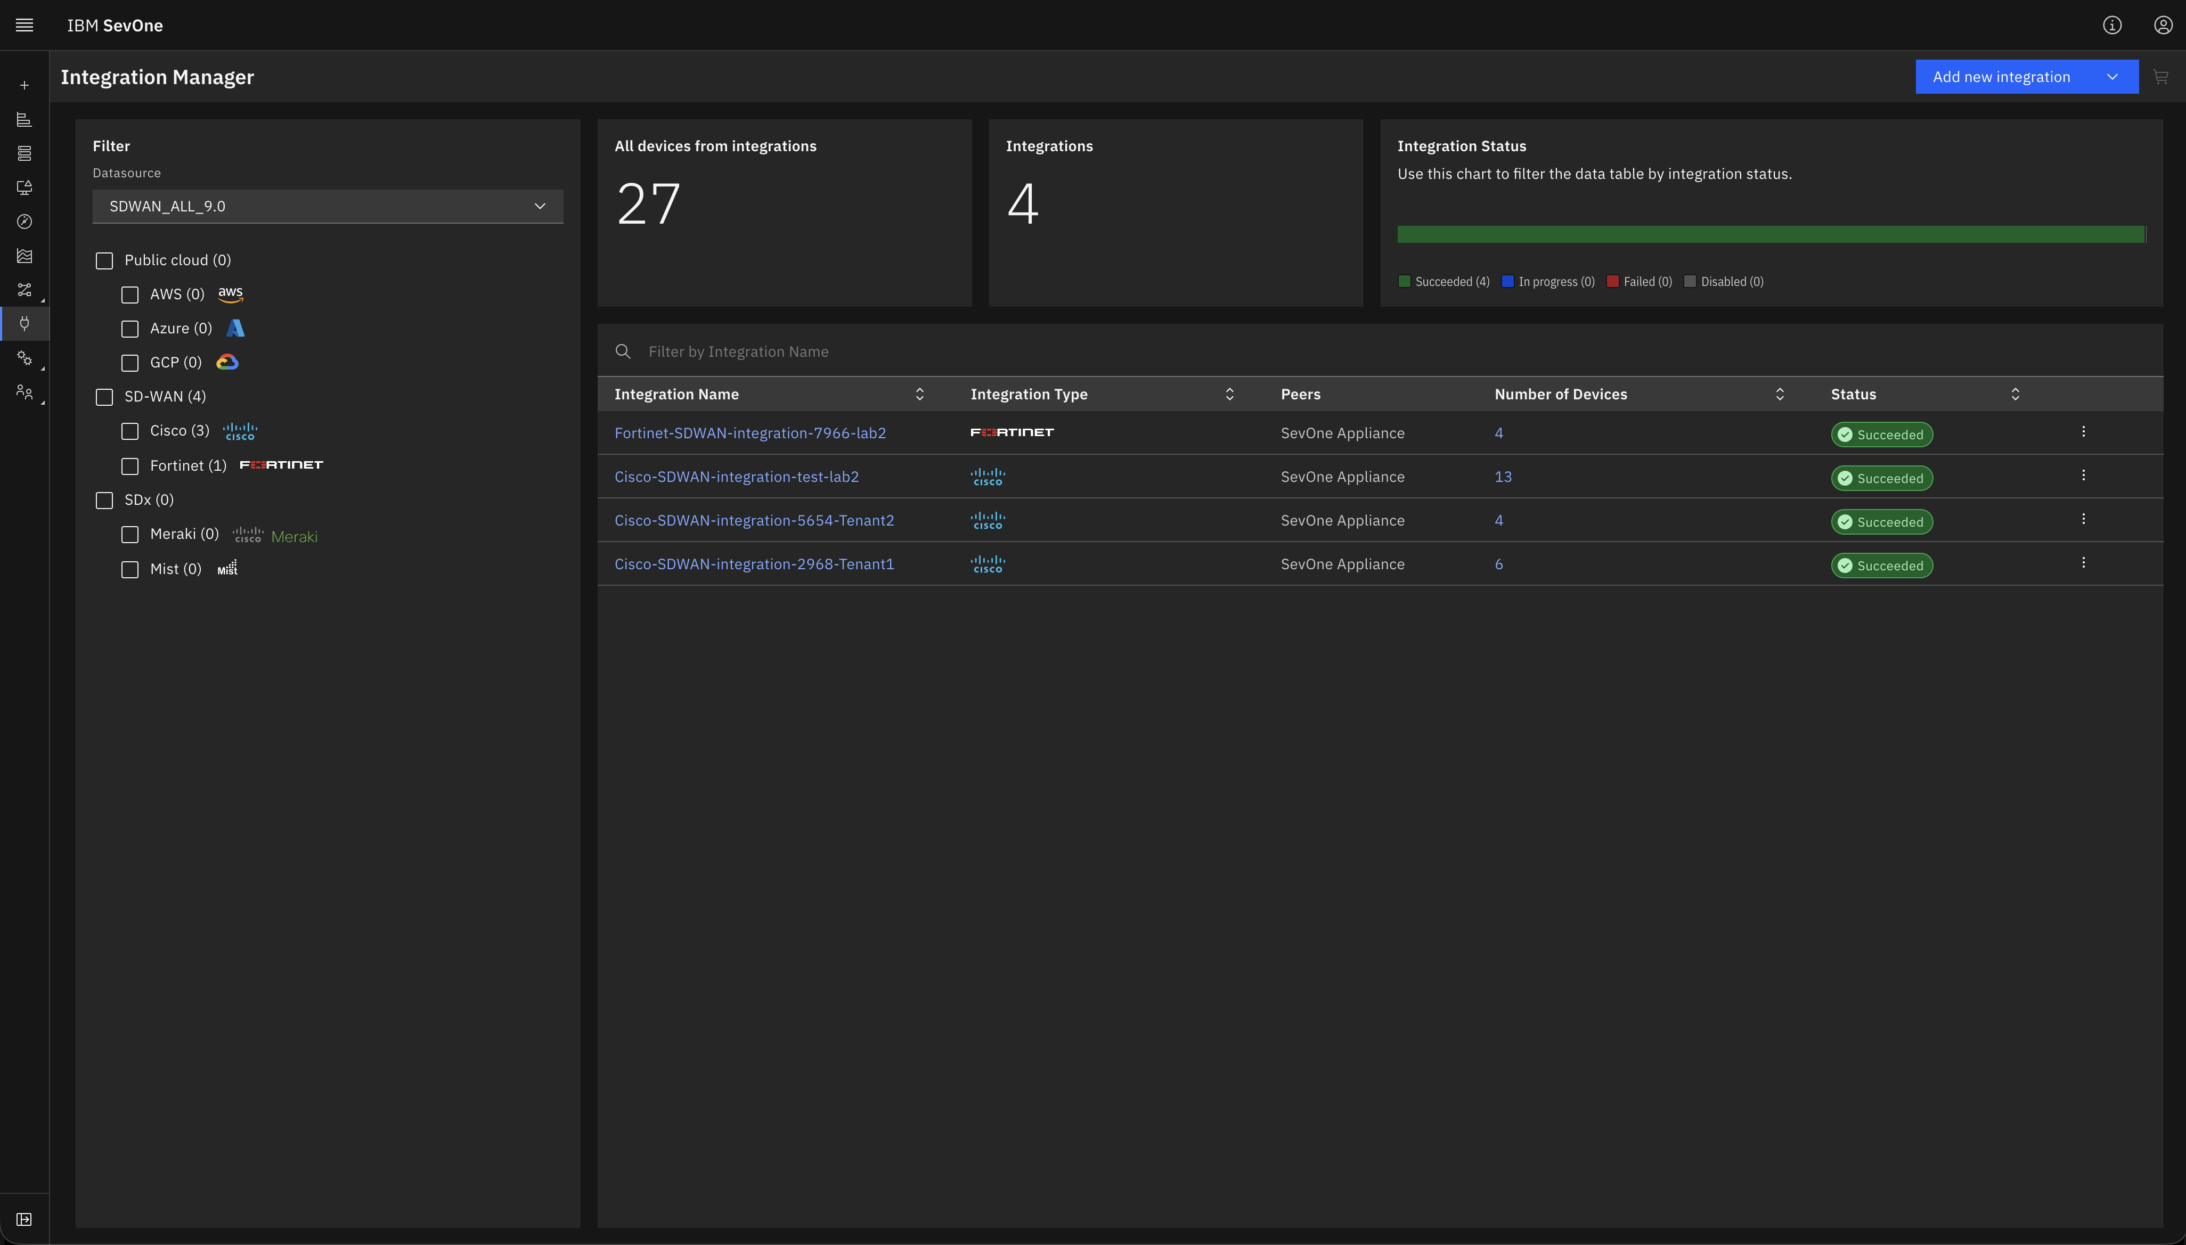Check the Azure filter checkbox
The width and height of the screenshot is (2186, 1245).
click(x=130, y=329)
